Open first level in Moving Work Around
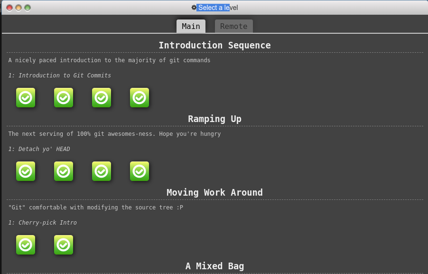Viewport: 428px width, 274px height. 26,245
